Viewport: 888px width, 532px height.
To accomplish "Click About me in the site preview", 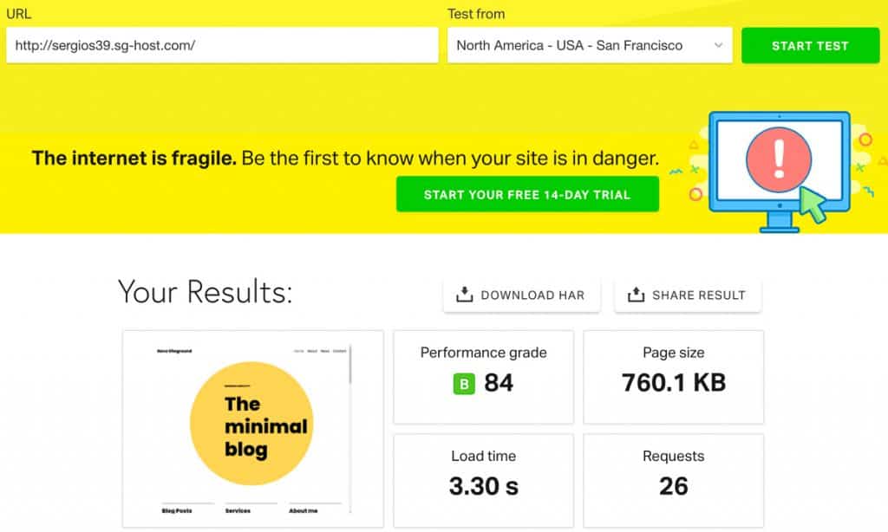I will pyautogui.click(x=304, y=511).
